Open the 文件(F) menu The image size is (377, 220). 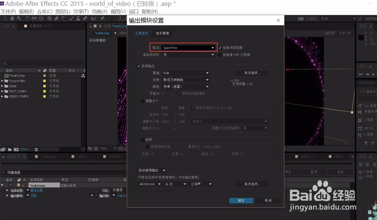tap(8, 12)
